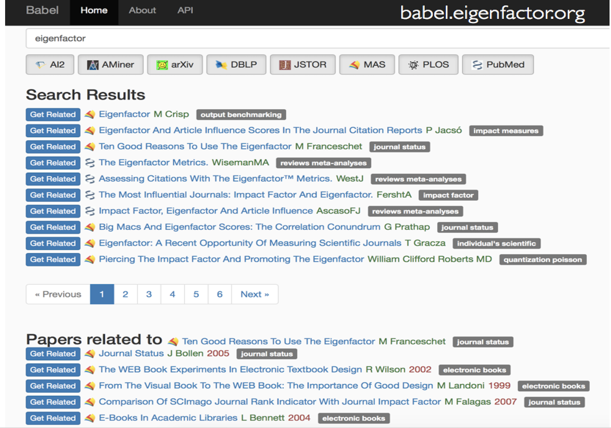Click PubMed icon beside Assessing Citations paper
The image size is (611, 428).
coord(90,179)
